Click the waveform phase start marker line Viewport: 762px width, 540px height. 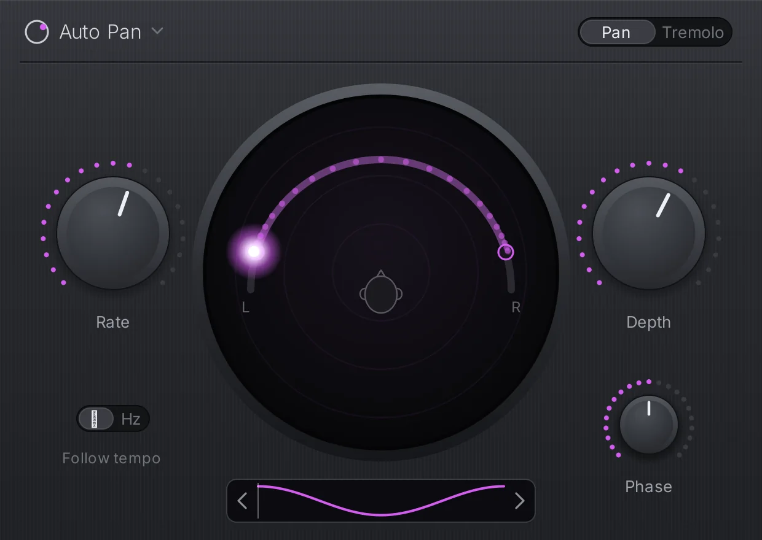(x=258, y=501)
